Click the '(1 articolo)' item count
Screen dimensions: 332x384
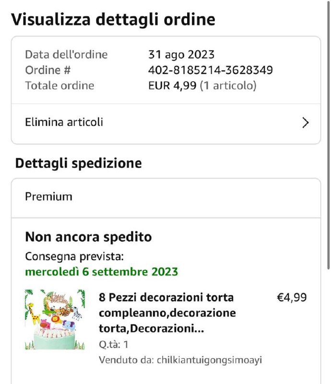(x=228, y=86)
